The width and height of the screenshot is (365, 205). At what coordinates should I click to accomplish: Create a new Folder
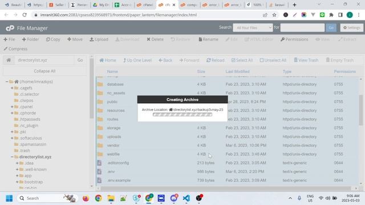pos(30,39)
